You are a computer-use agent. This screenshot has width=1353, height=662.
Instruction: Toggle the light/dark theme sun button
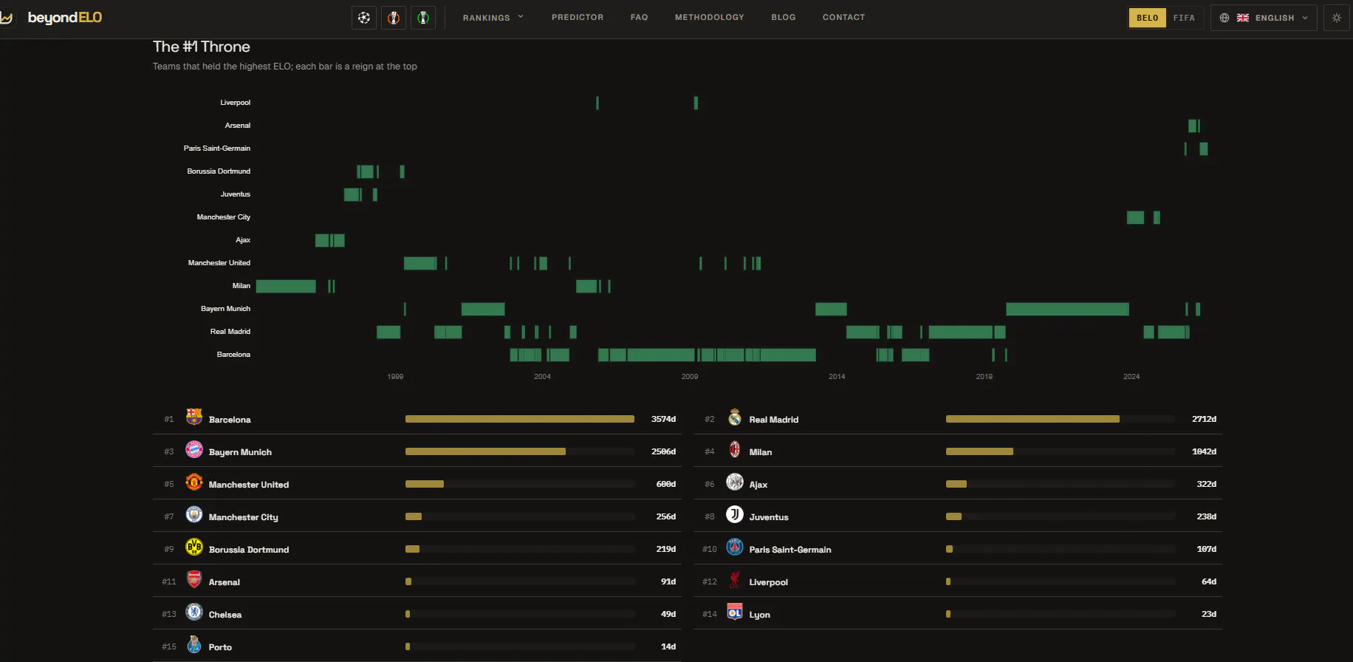[1337, 18]
